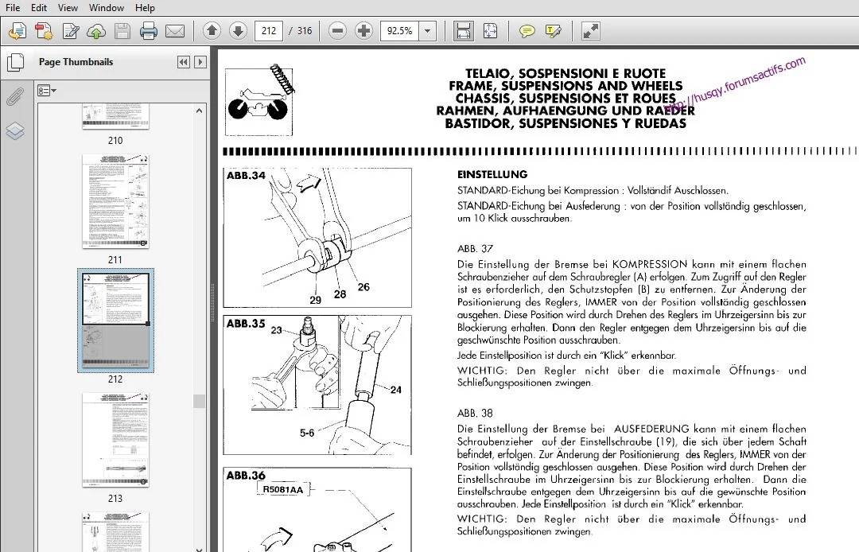Click the Page Thumbnails panel title
This screenshot has height=552, width=859.
point(76,62)
